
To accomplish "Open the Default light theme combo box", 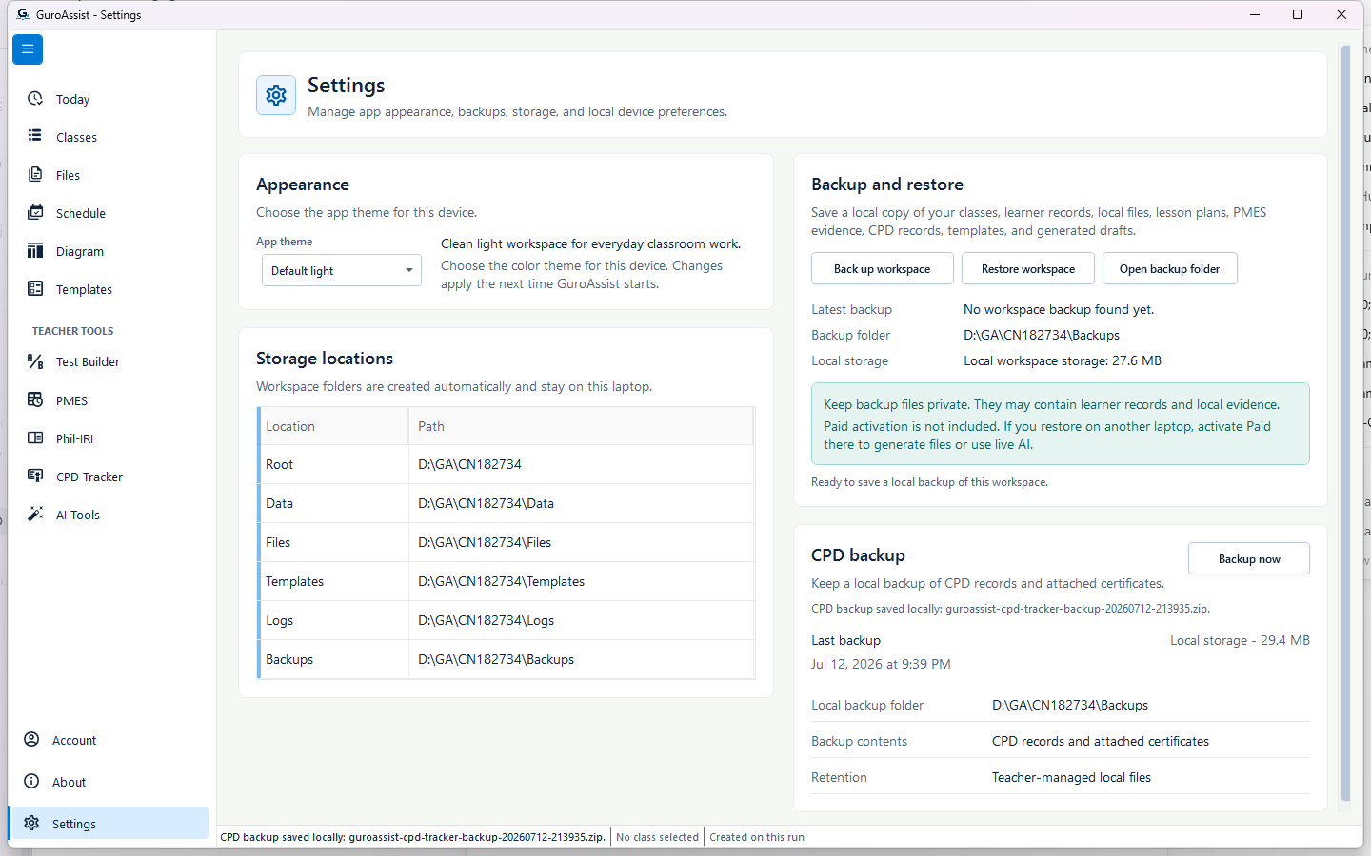I will pyautogui.click(x=342, y=270).
